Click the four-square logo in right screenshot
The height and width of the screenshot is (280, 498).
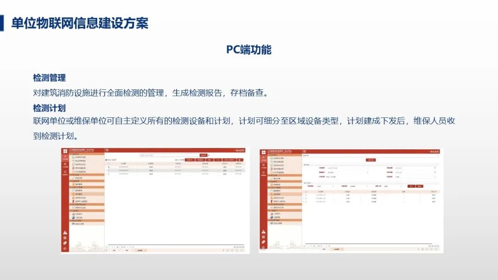264,152
